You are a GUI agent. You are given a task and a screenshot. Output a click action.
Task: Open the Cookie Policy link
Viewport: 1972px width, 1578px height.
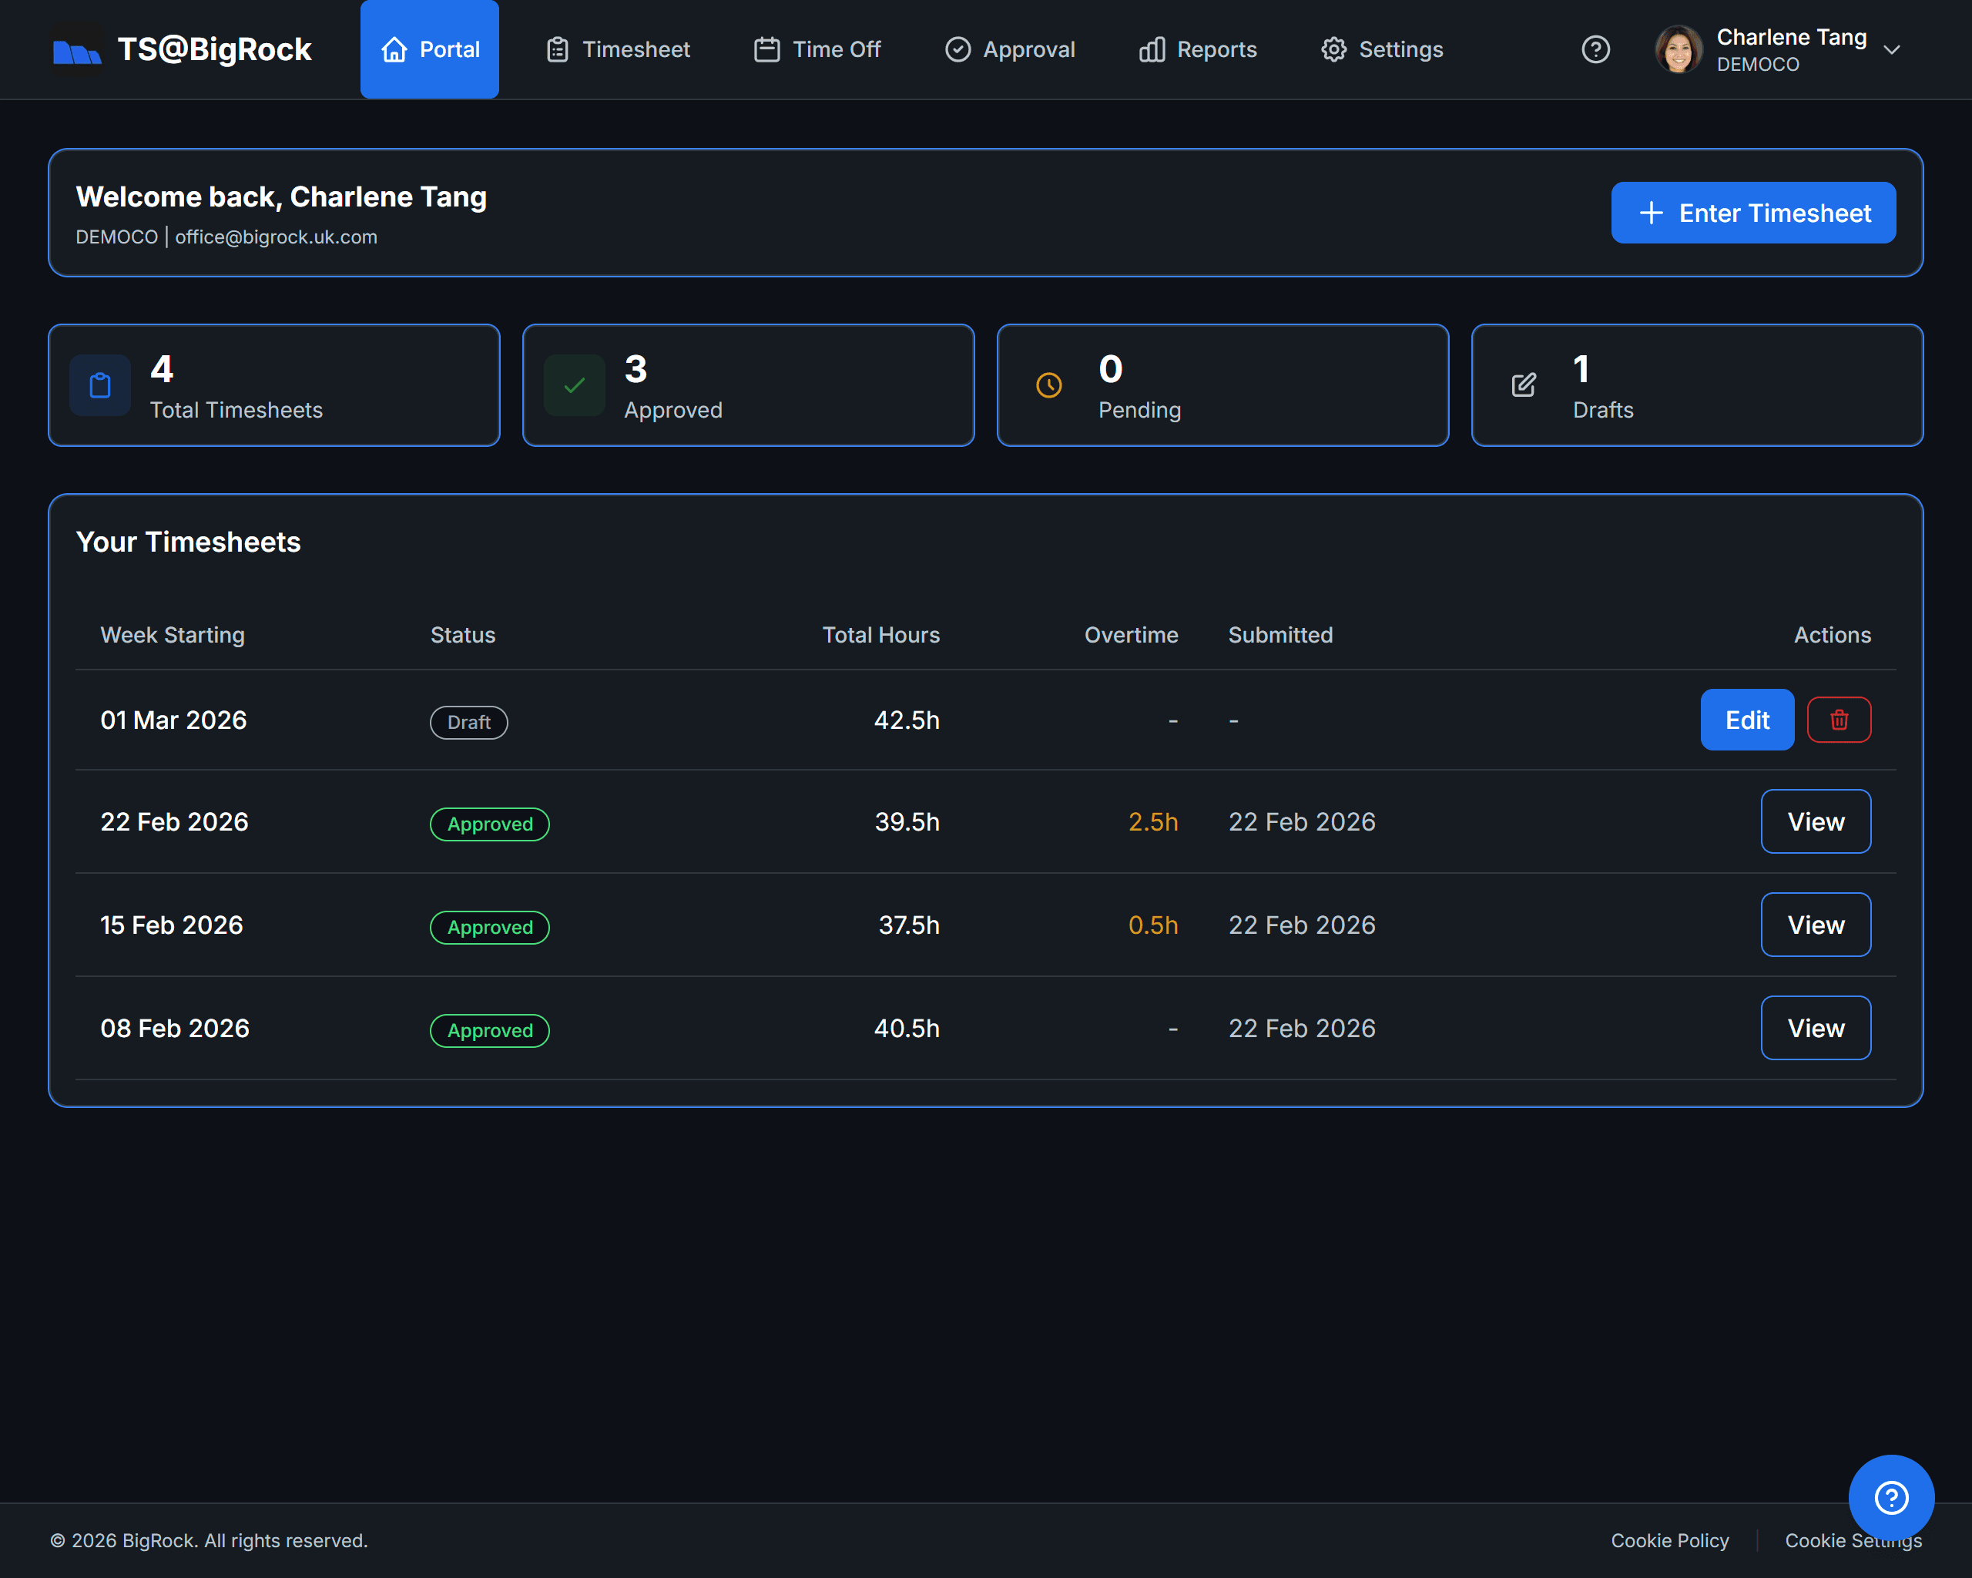click(x=1669, y=1540)
